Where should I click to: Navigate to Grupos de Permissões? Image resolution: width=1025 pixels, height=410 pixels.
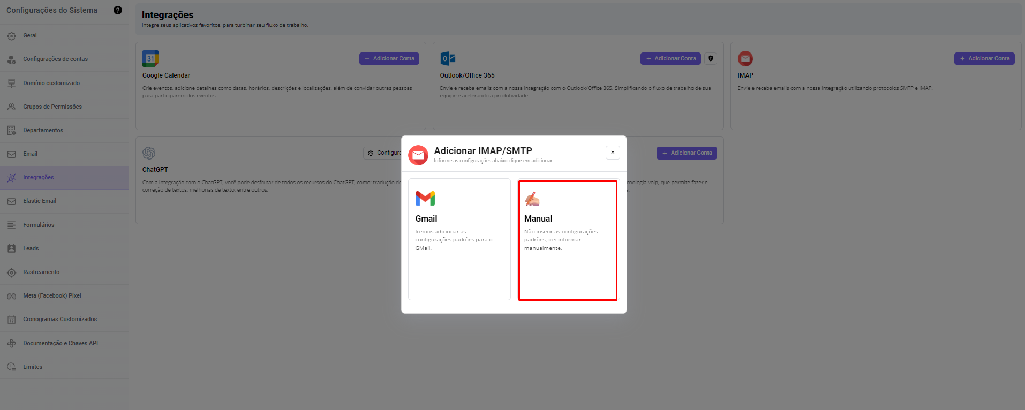coord(52,107)
